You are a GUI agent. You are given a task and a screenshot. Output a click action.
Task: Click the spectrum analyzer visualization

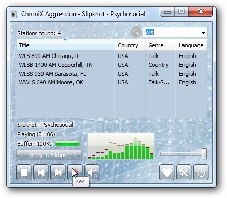pos(121,146)
